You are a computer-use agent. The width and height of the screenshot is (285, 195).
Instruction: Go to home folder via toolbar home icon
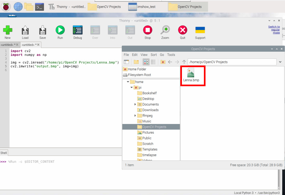[163, 62]
